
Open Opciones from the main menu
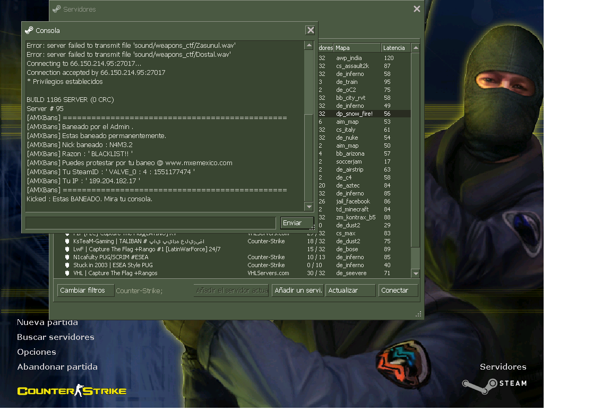[36, 352]
